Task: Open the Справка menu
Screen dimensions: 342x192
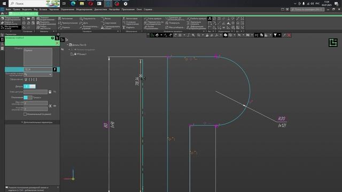Action: 148,10
